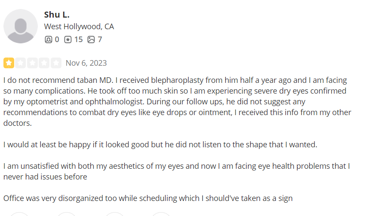Click the line about disorganized office scheduling
The height and width of the screenshot is (216, 382).
148,198
